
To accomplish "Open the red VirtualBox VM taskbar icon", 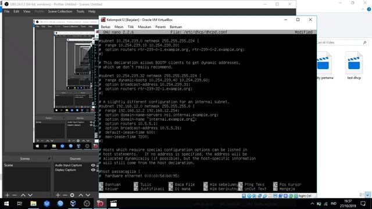I will [x=100, y=204].
